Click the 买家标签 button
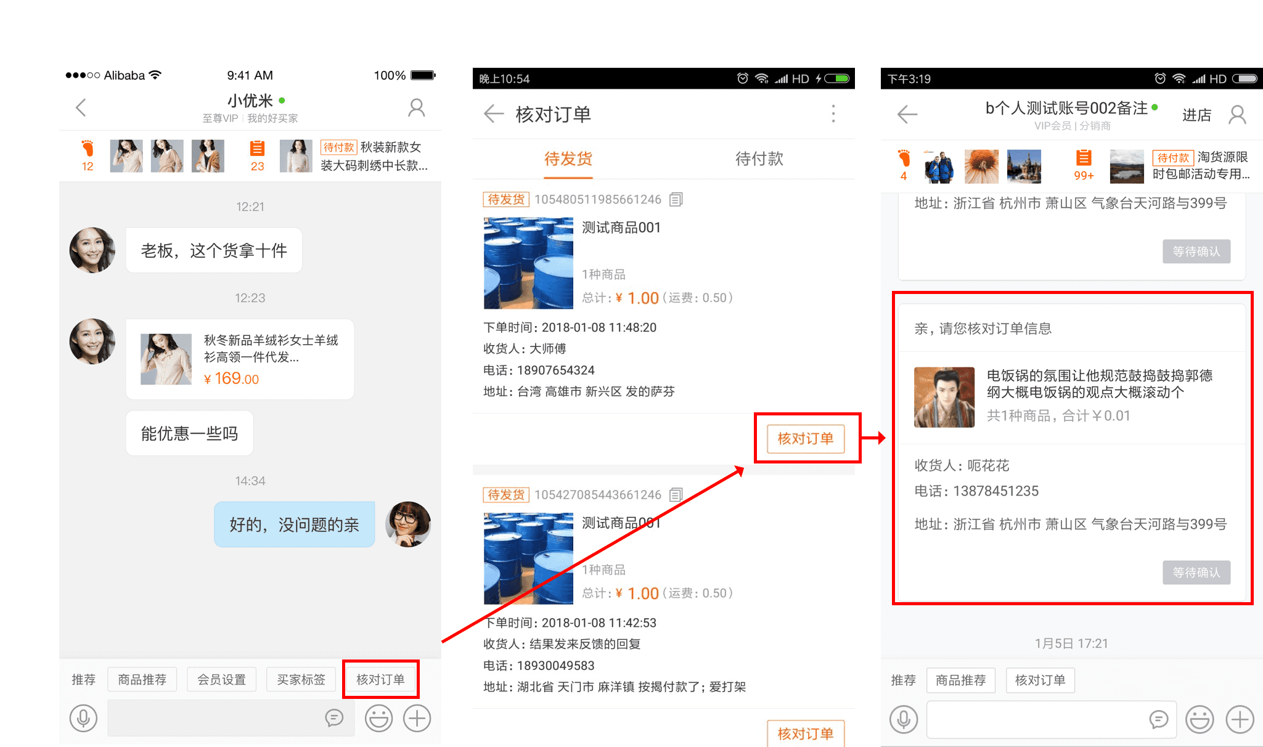The width and height of the screenshot is (1263, 747). [x=301, y=680]
